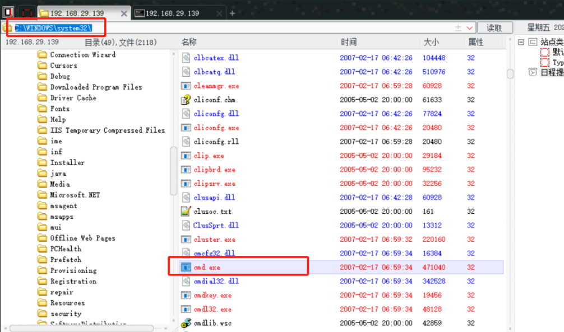Select clipsrv.exe file icon

pos(186,184)
